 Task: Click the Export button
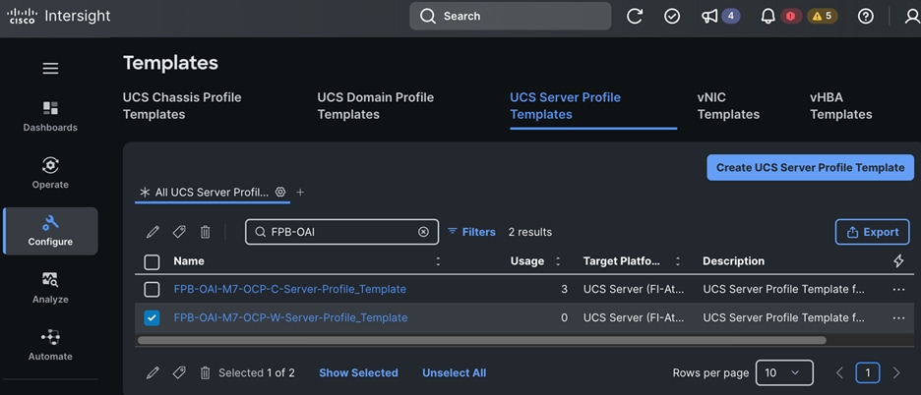872,232
